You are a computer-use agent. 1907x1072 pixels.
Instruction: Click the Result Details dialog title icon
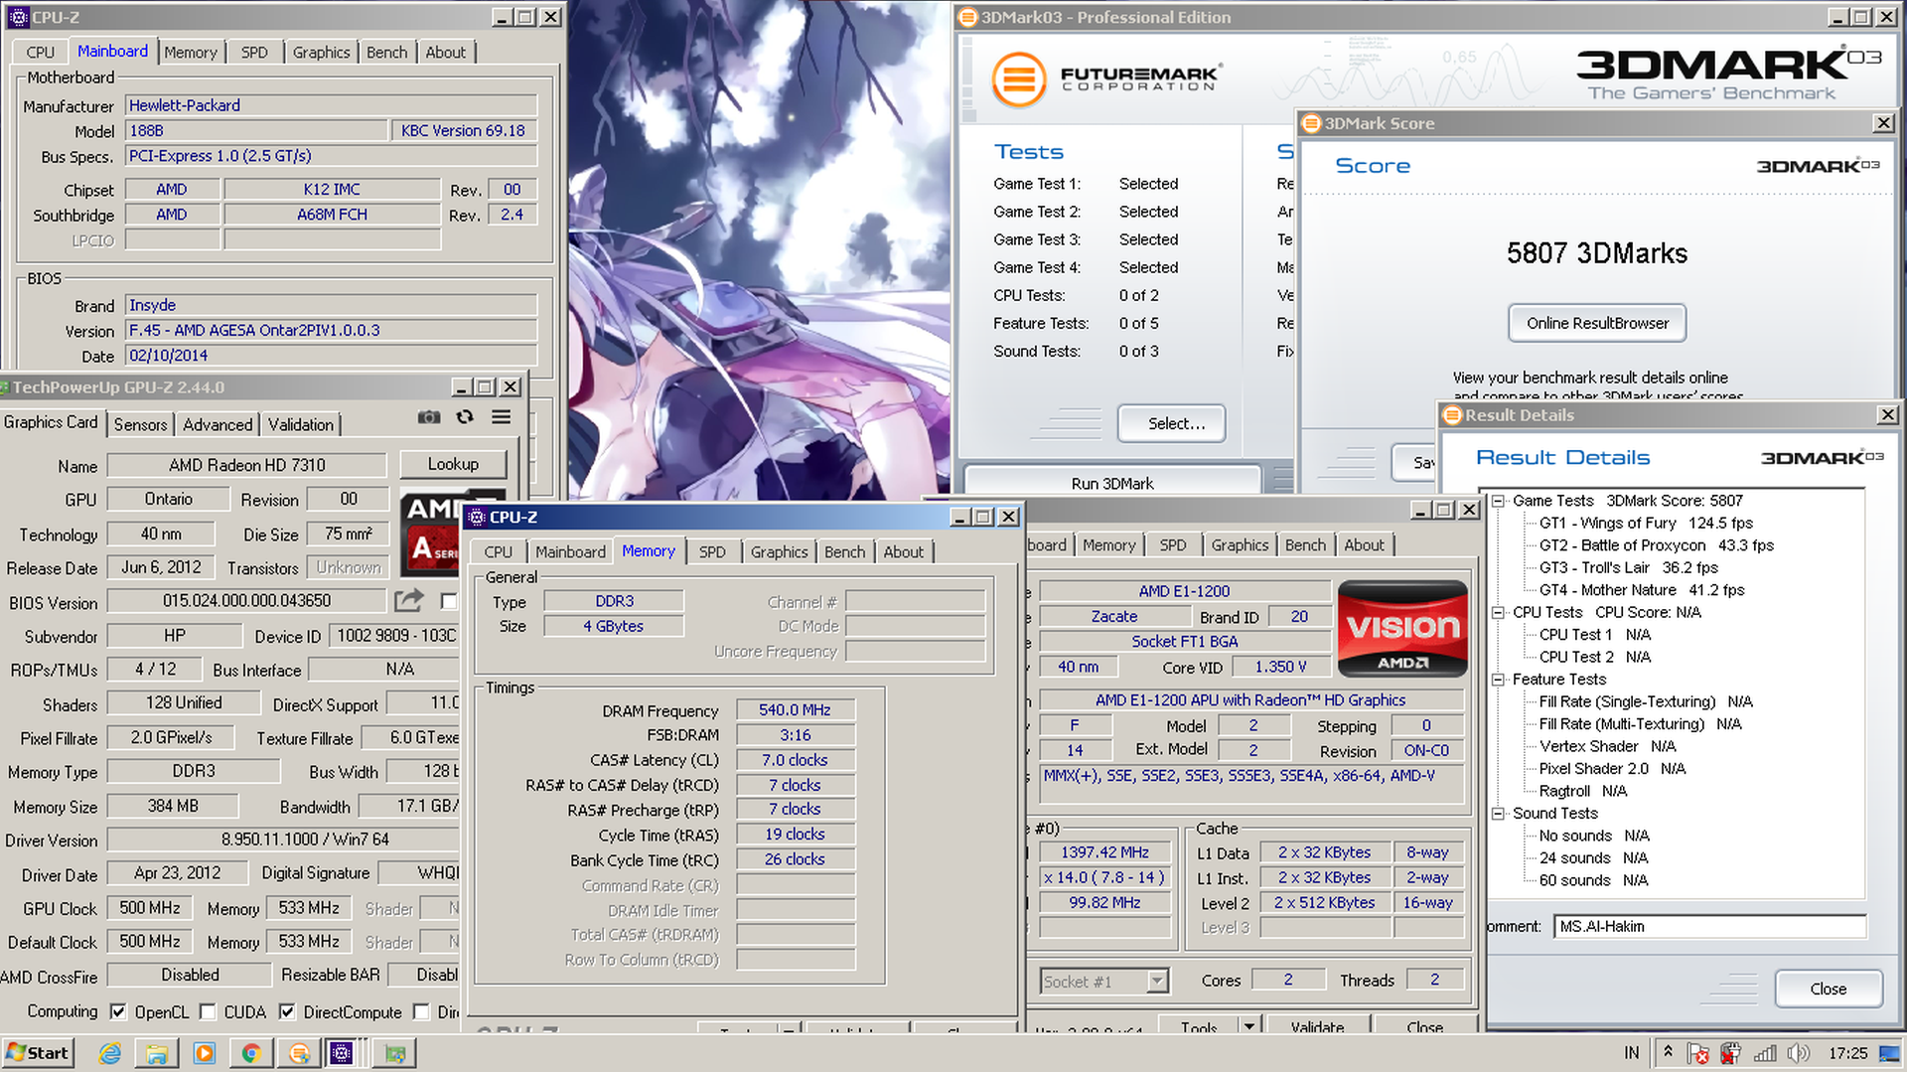click(x=1452, y=415)
